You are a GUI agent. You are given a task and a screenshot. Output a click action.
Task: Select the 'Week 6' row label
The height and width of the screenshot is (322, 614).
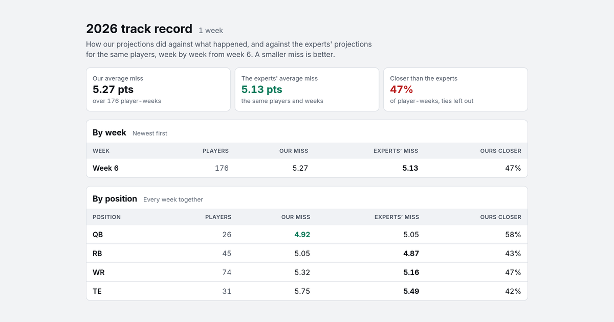click(x=105, y=168)
